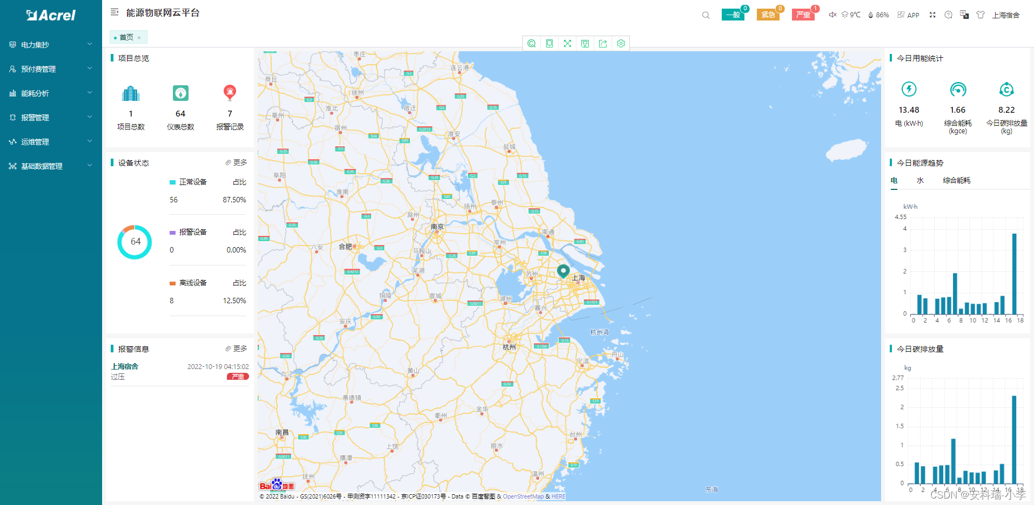The image size is (1034, 505).
Task: Click the 电 (kW·h) lightning icon
Action: click(909, 89)
